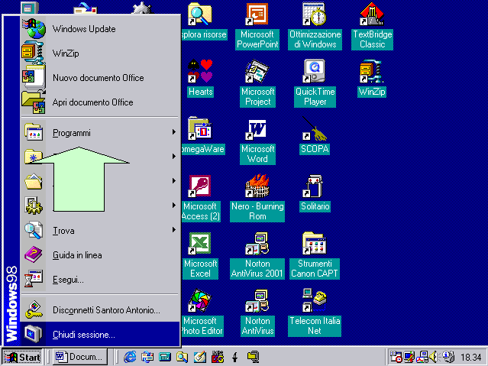
Task: Launch Internet Explorer from Quick Launch
Action: 130,357
